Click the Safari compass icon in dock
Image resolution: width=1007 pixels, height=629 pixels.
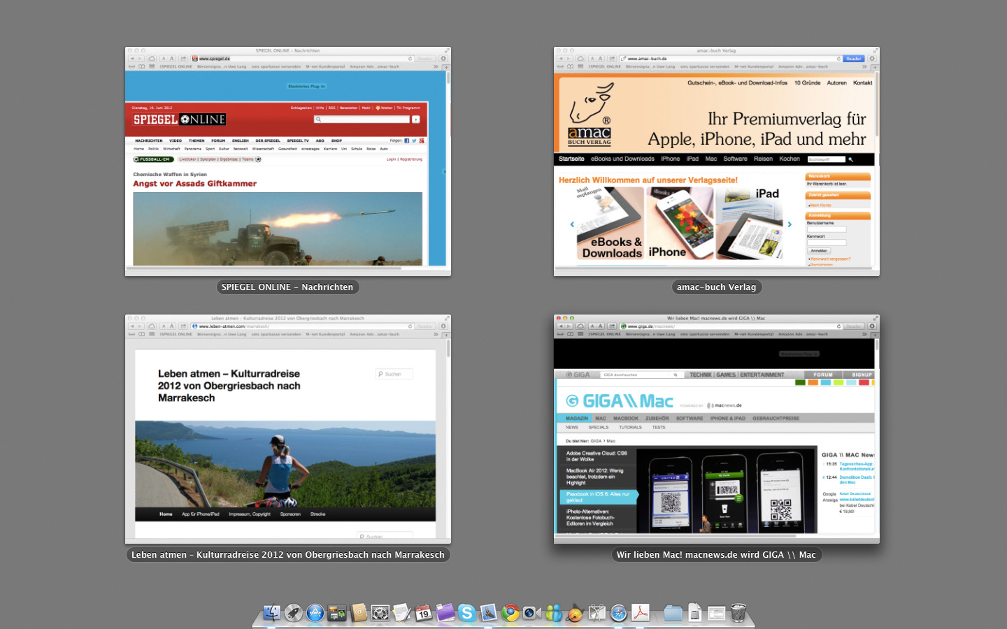click(x=619, y=613)
